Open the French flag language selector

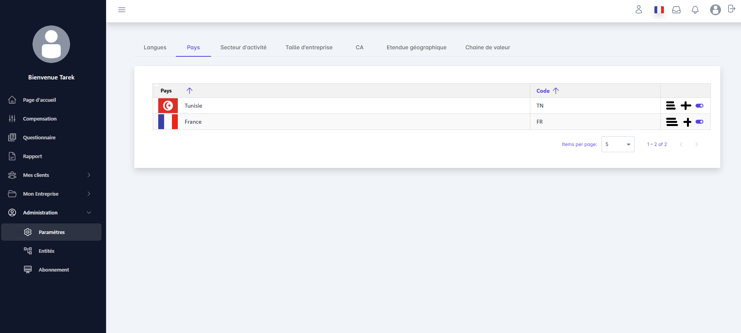point(659,10)
